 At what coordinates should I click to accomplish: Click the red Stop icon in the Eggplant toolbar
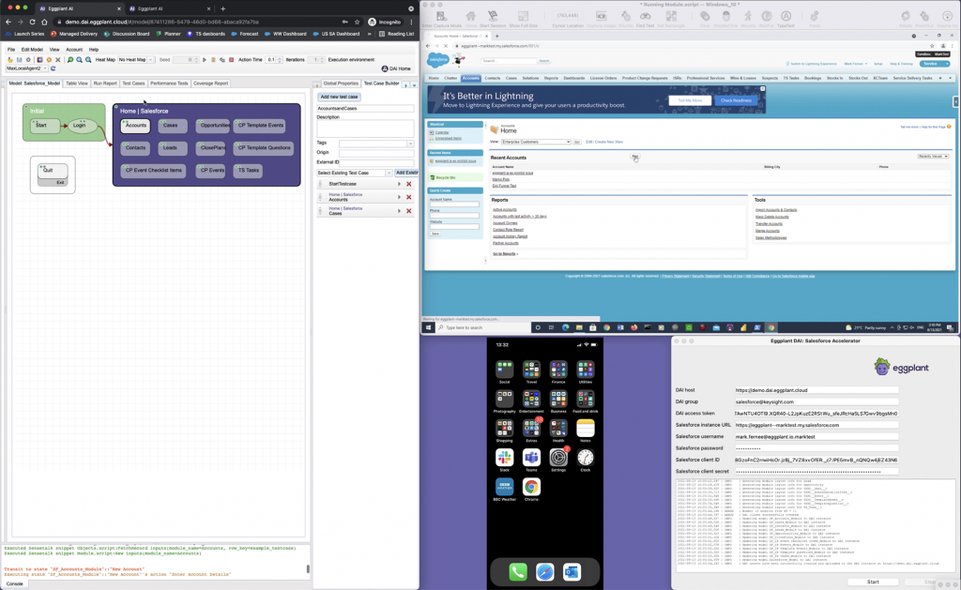pyautogui.click(x=231, y=60)
